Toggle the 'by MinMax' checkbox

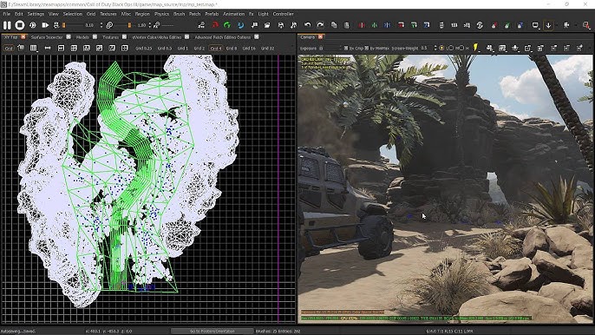click(367, 49)
